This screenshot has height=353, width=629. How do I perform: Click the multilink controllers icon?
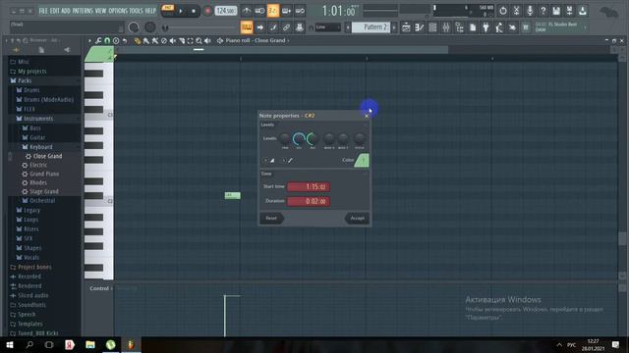coord(299,27)
